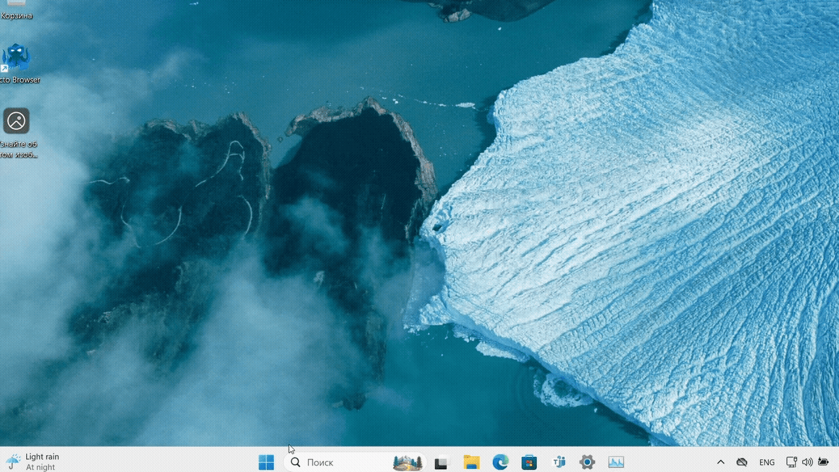Open the Windows Start menu
The width and height of the screenshot is (839, 472).
point(266,462)
